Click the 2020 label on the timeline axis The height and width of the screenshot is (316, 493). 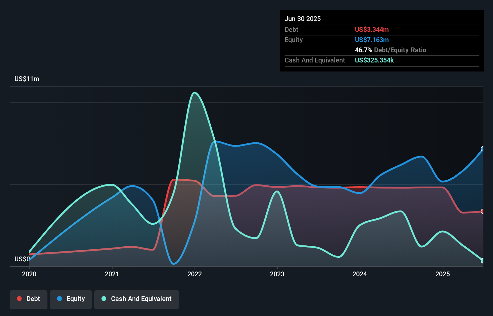pyautogui.click(x=29, y=274)
